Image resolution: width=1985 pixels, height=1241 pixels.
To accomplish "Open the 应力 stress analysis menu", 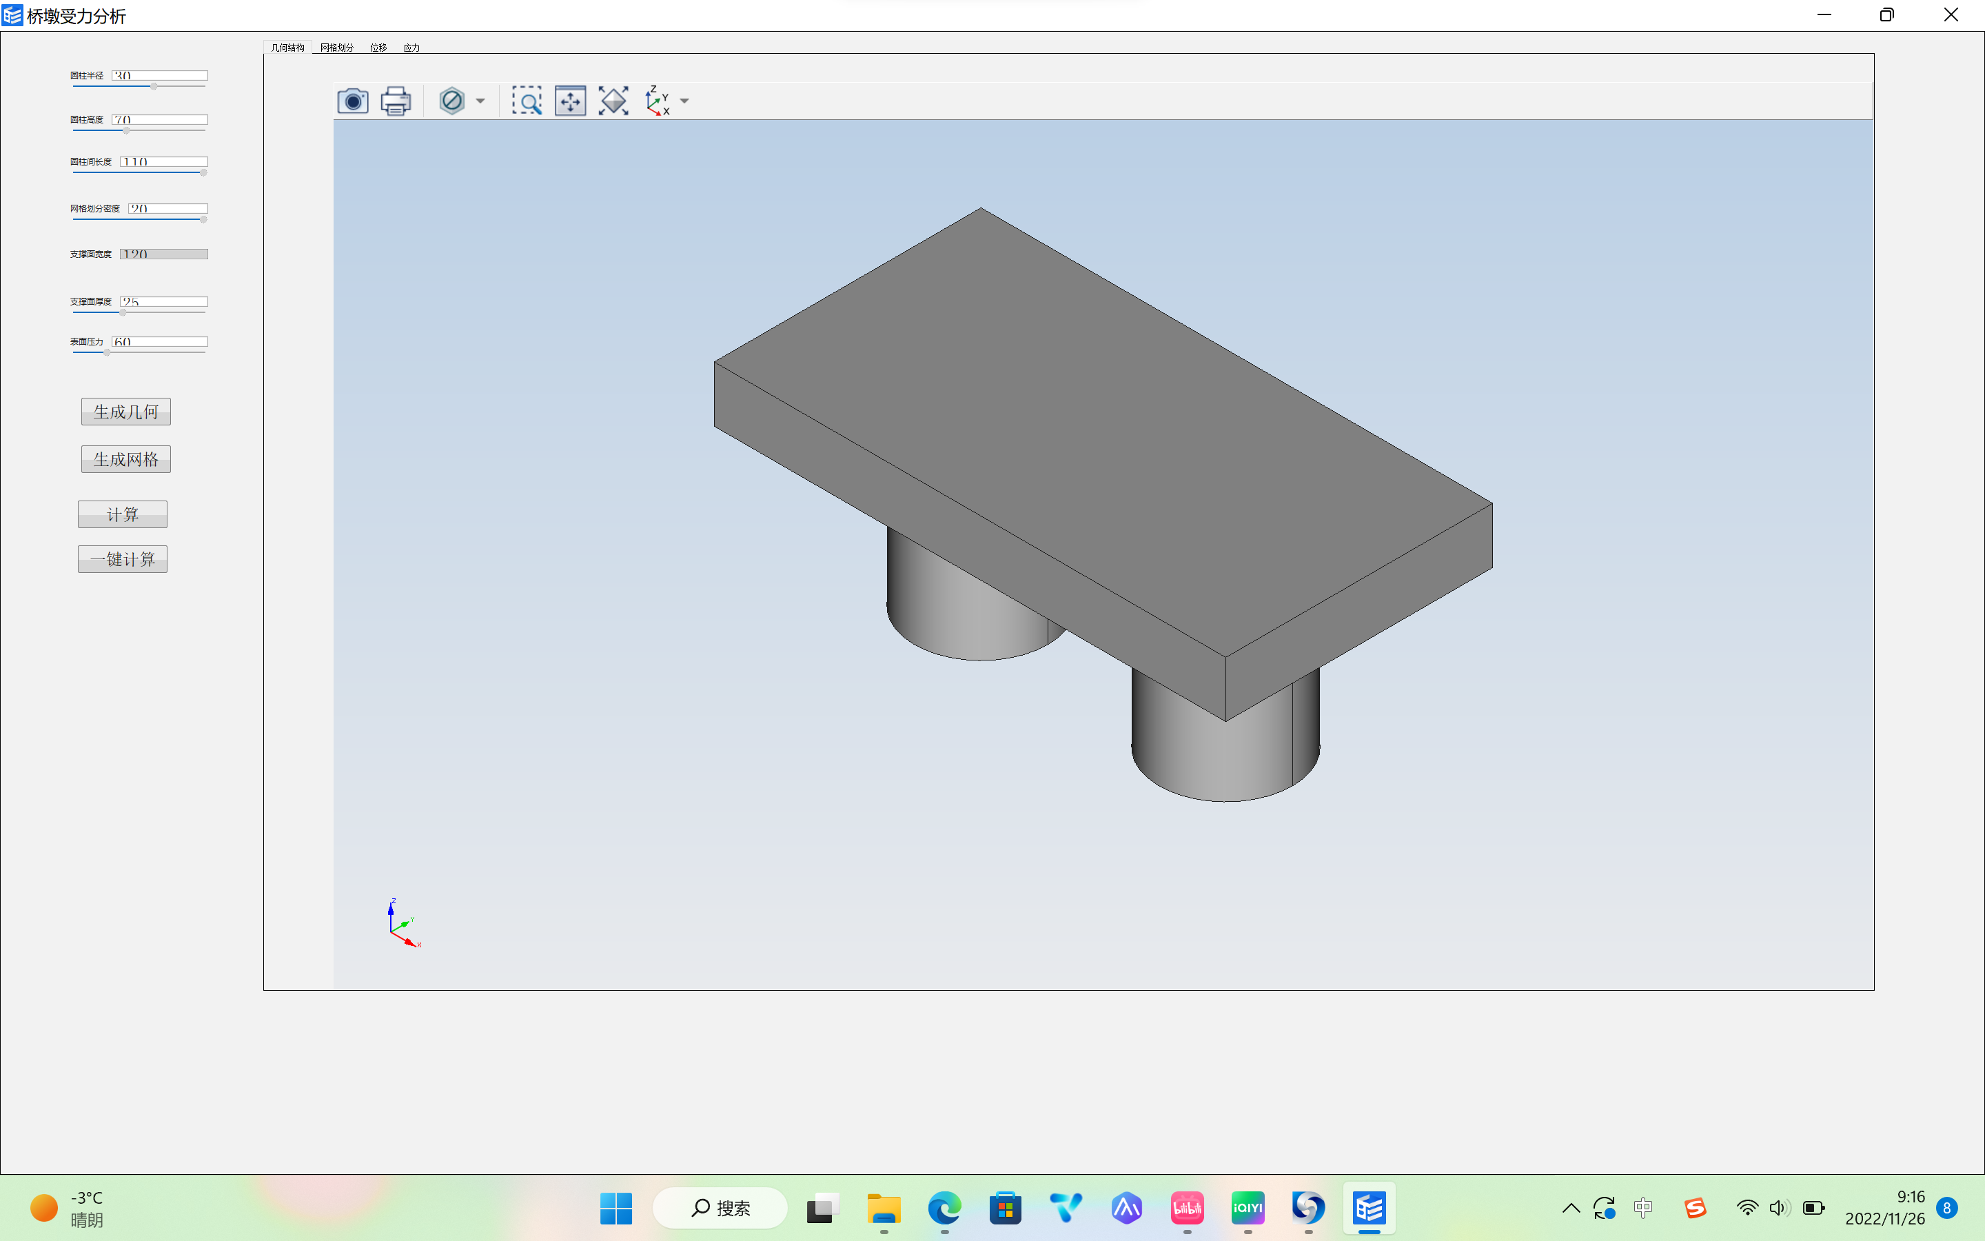I will [x=410, y=47].
